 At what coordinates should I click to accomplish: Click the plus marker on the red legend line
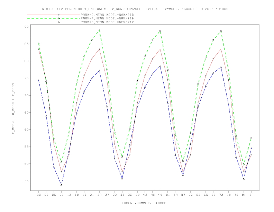point(59,15)
